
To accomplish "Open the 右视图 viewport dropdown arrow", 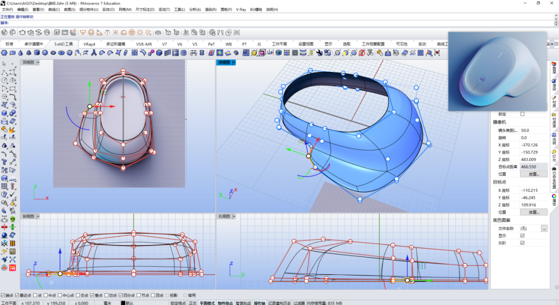I will click(234, 217).
